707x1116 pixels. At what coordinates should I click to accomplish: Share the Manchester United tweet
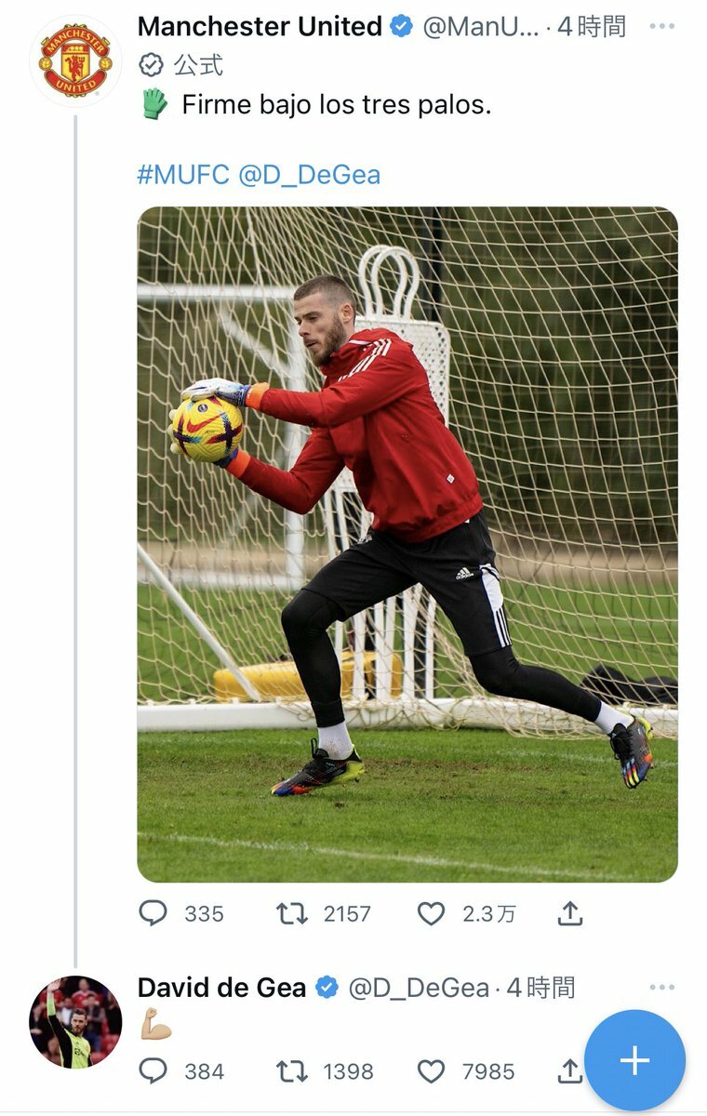[570, 914]
